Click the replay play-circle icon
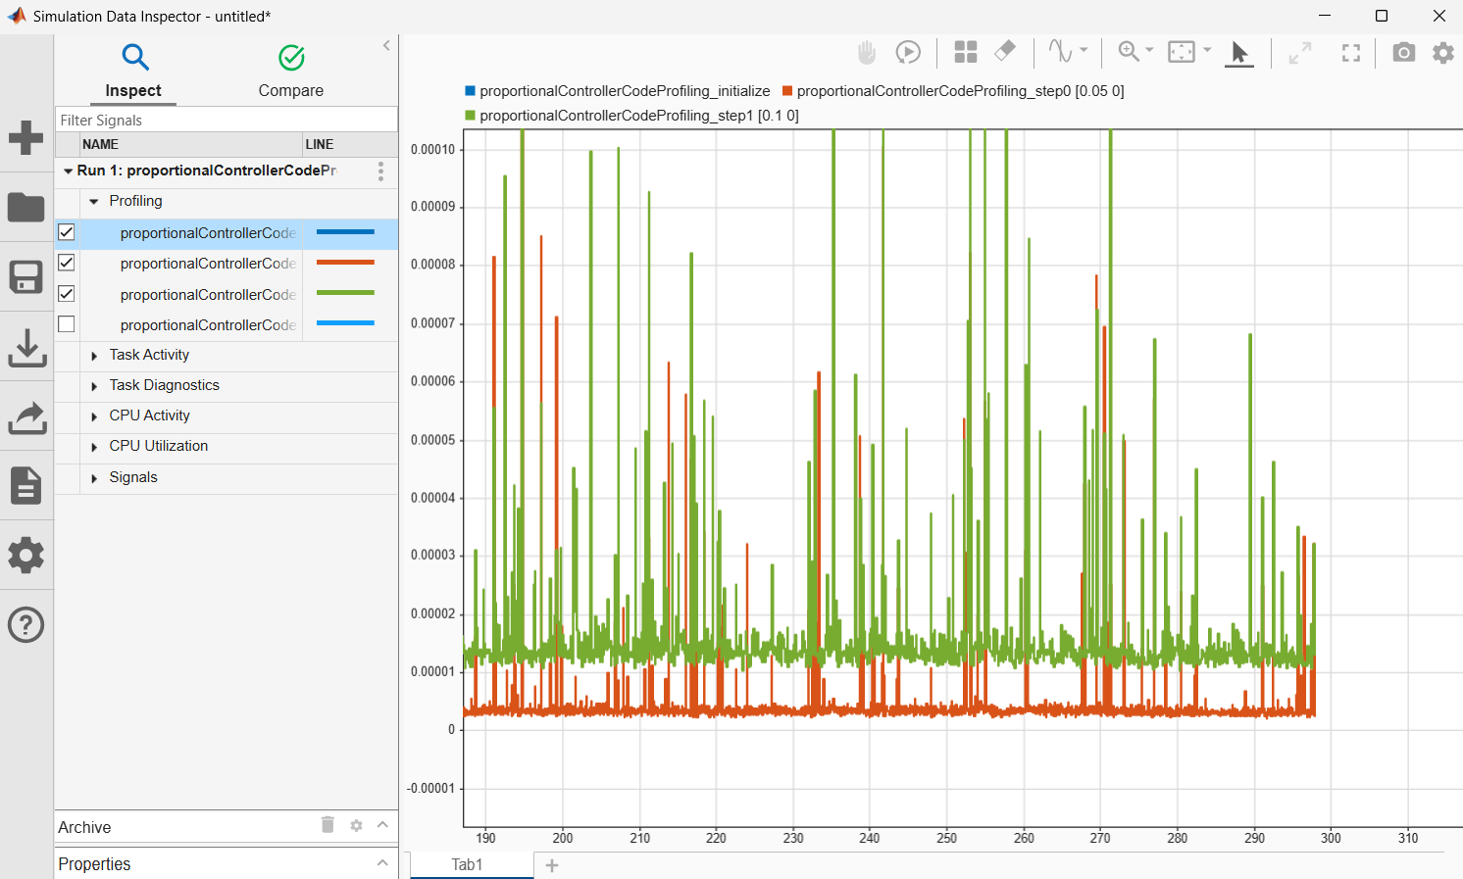1463x879 pixels. (x=909, y=52)
